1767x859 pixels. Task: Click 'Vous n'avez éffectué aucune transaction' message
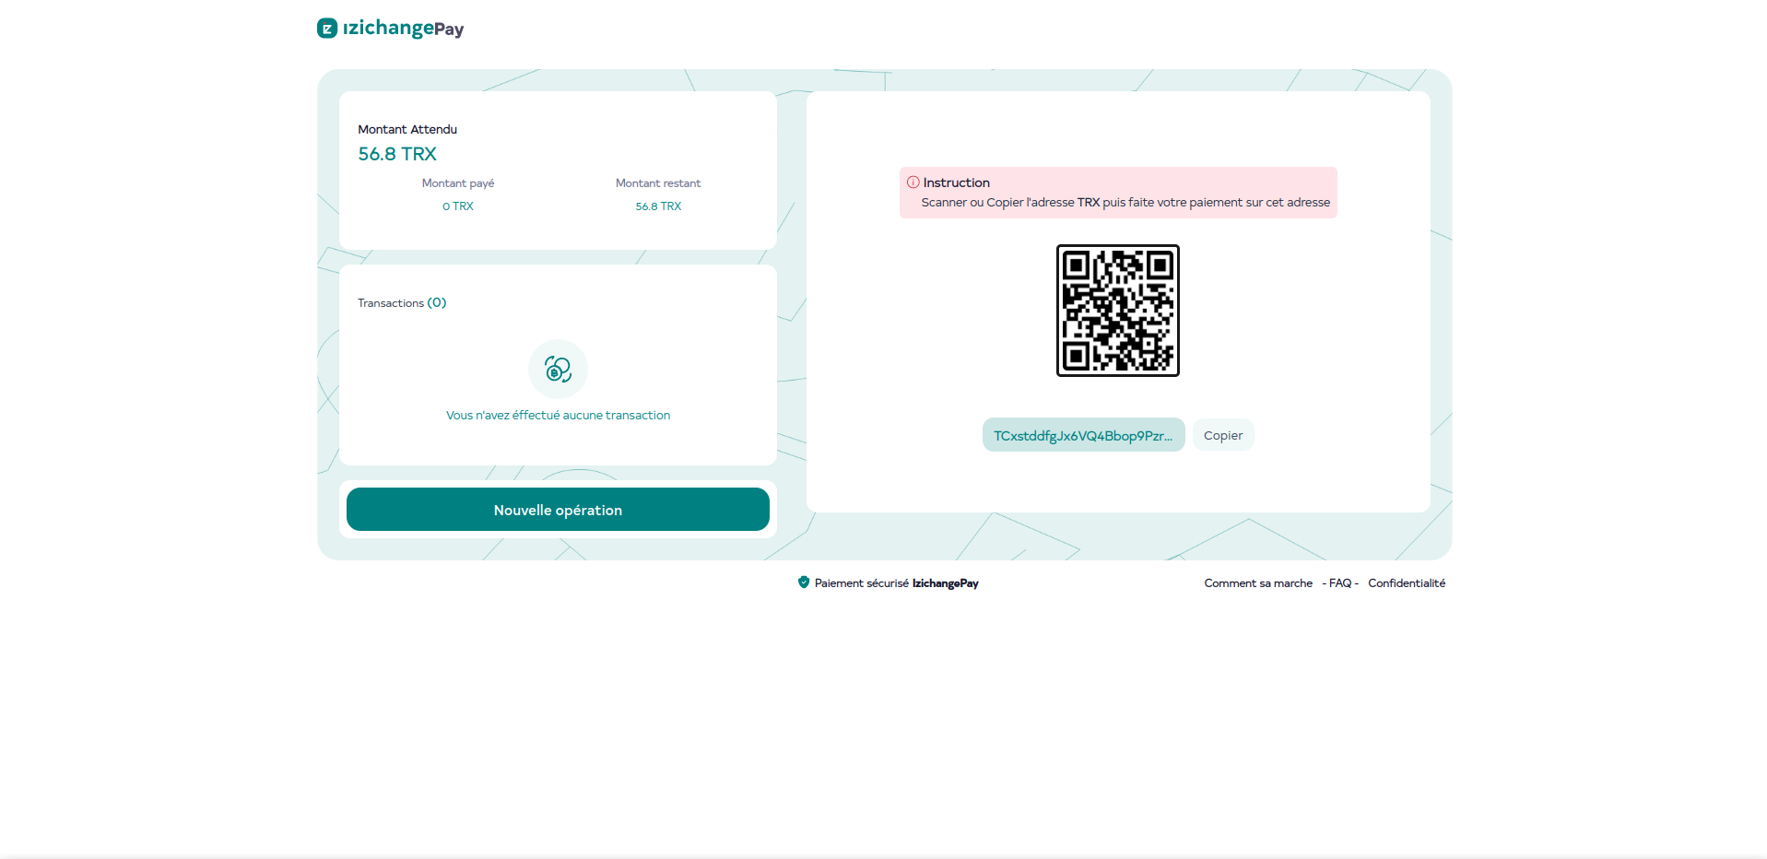[558, 416]
